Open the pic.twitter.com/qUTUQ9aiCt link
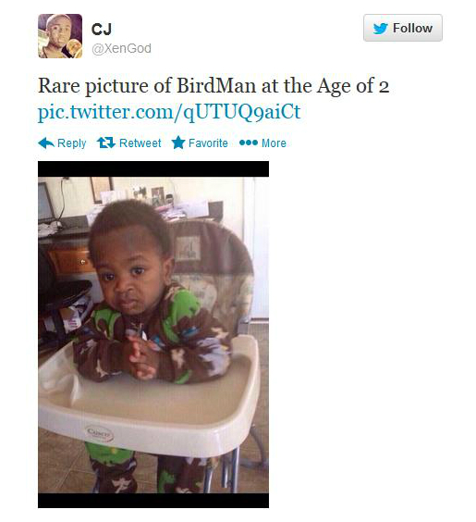 pos(169,111)
